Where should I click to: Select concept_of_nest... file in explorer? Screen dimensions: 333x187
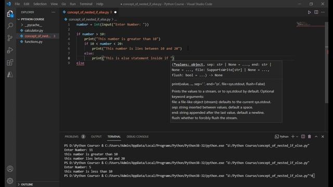37,36
